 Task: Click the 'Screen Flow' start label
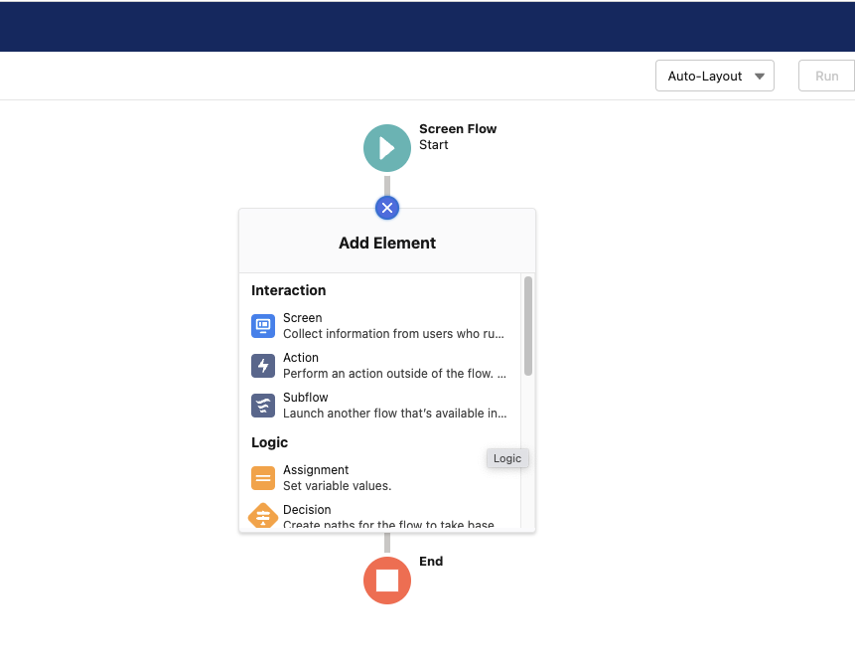pos(458,128)
